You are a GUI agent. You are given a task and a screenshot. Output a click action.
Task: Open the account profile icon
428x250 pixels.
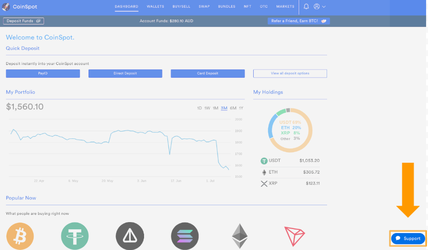(x=317, y=6)
